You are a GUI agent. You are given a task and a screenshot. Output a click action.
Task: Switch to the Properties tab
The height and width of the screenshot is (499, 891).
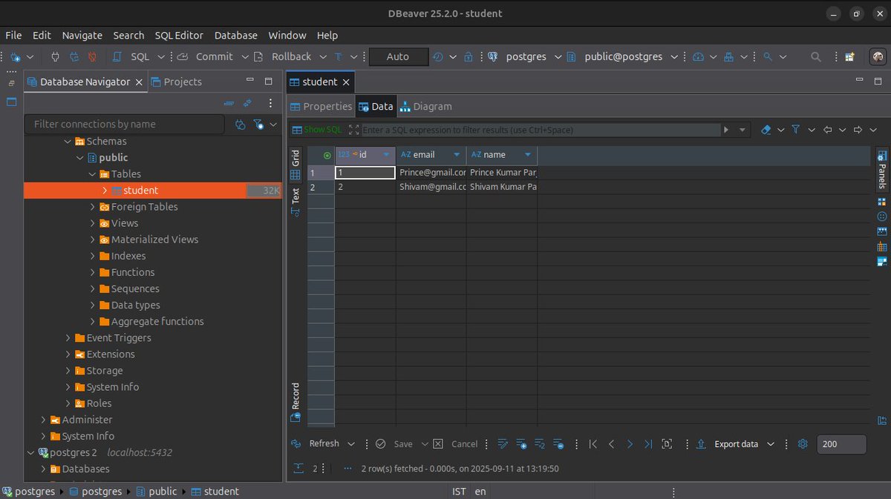[x=321, y=106]
